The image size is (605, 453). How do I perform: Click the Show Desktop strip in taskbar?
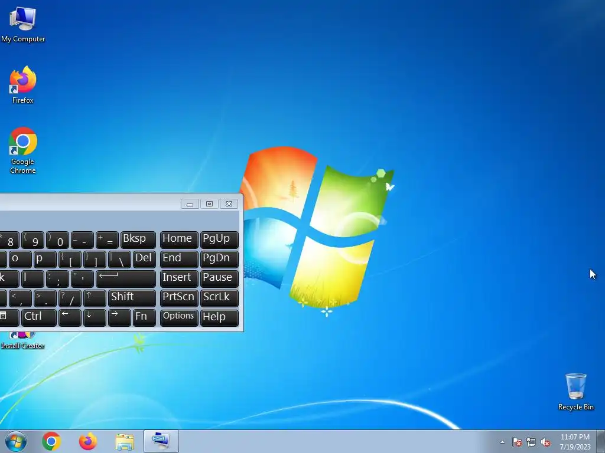pos(601,441)
